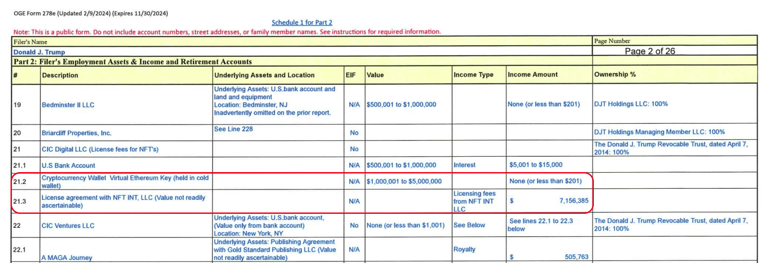Click row number 21.1
761x263 pixels.
click(x=19, y=166)
